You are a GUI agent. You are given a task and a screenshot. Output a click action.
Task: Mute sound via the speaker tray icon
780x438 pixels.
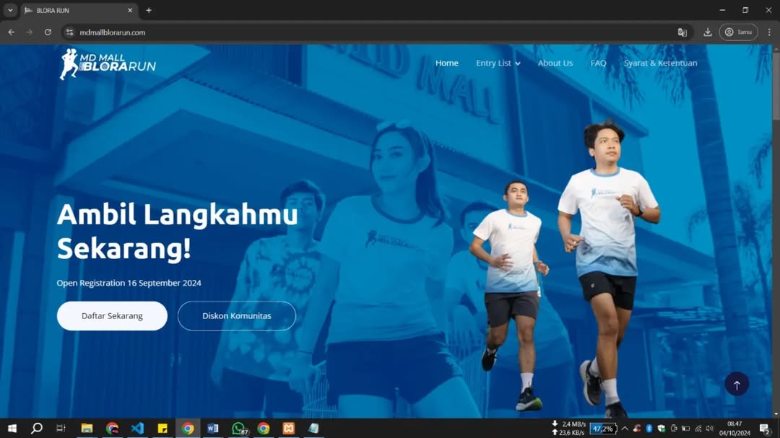point(708,428)
